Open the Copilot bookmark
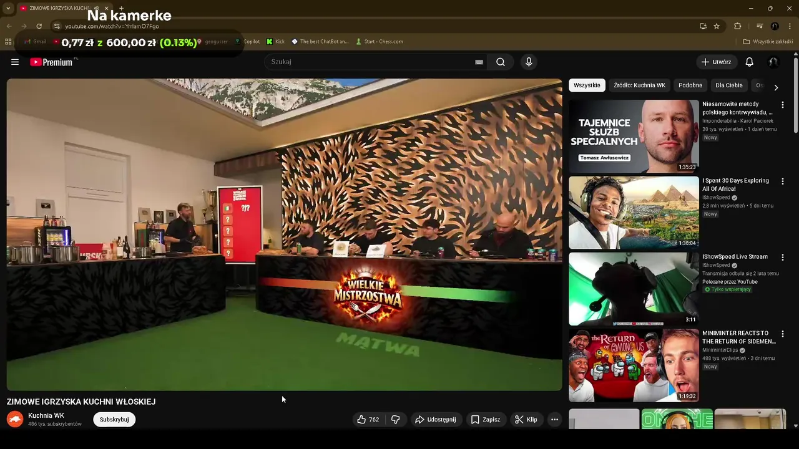 click(x=247, y=42)
